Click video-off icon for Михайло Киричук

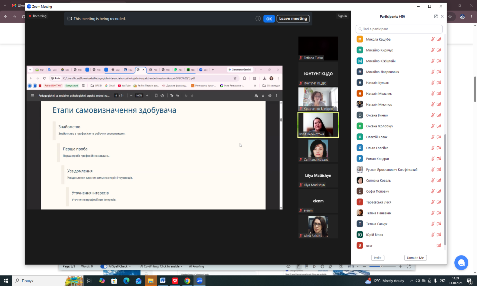tap(439, 50)
